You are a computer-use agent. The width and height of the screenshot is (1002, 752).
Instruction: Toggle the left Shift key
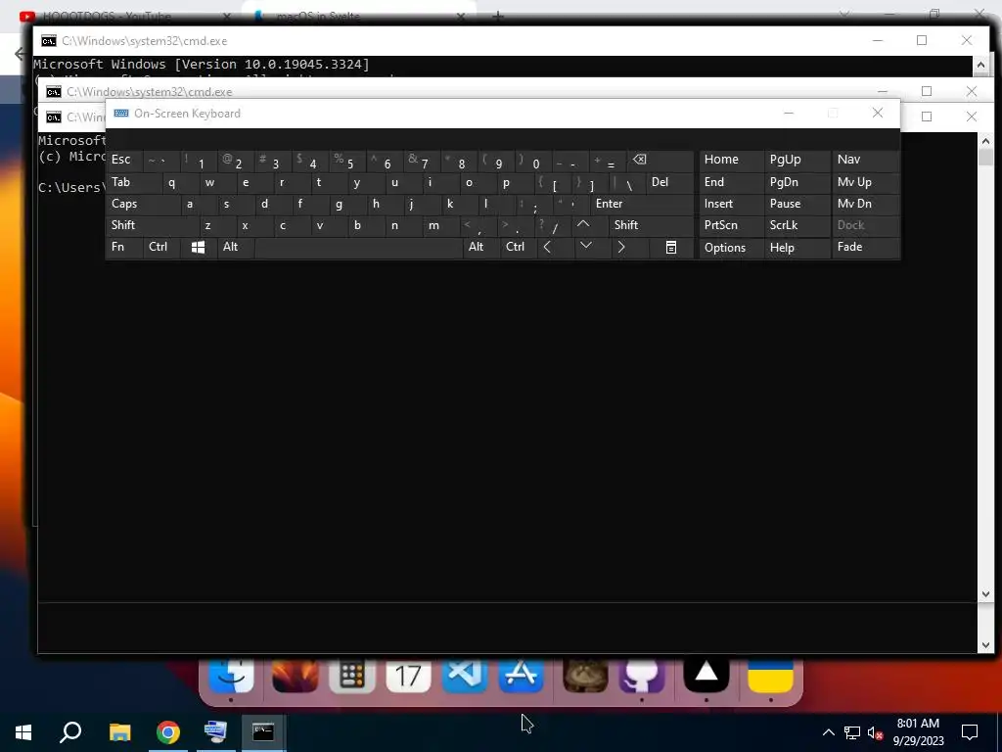pos(152,225)
